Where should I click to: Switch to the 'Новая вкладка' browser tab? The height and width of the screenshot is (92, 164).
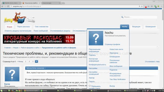pos(51,3)
